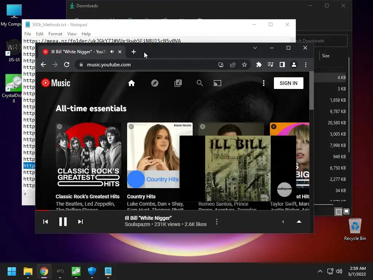
Task: Open the player bar song options menu
Action: coord(216,222)
